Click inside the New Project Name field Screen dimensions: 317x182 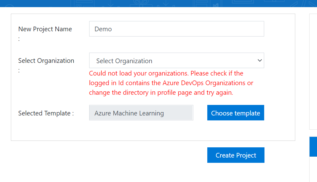(x=177, y=28)
